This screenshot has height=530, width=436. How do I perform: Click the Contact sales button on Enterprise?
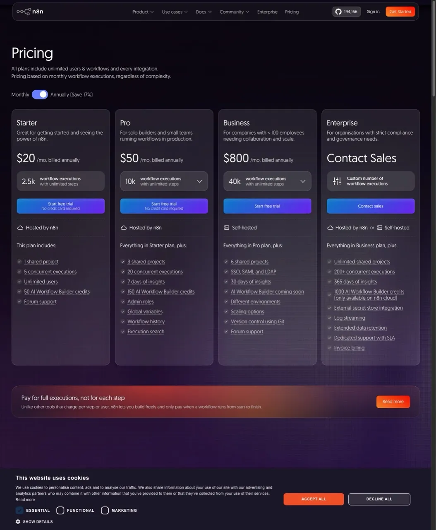(x=371, y=206)
